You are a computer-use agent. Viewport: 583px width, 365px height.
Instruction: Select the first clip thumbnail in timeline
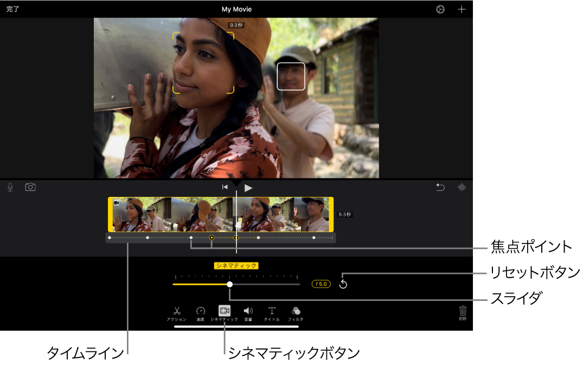tap(142, 214)
